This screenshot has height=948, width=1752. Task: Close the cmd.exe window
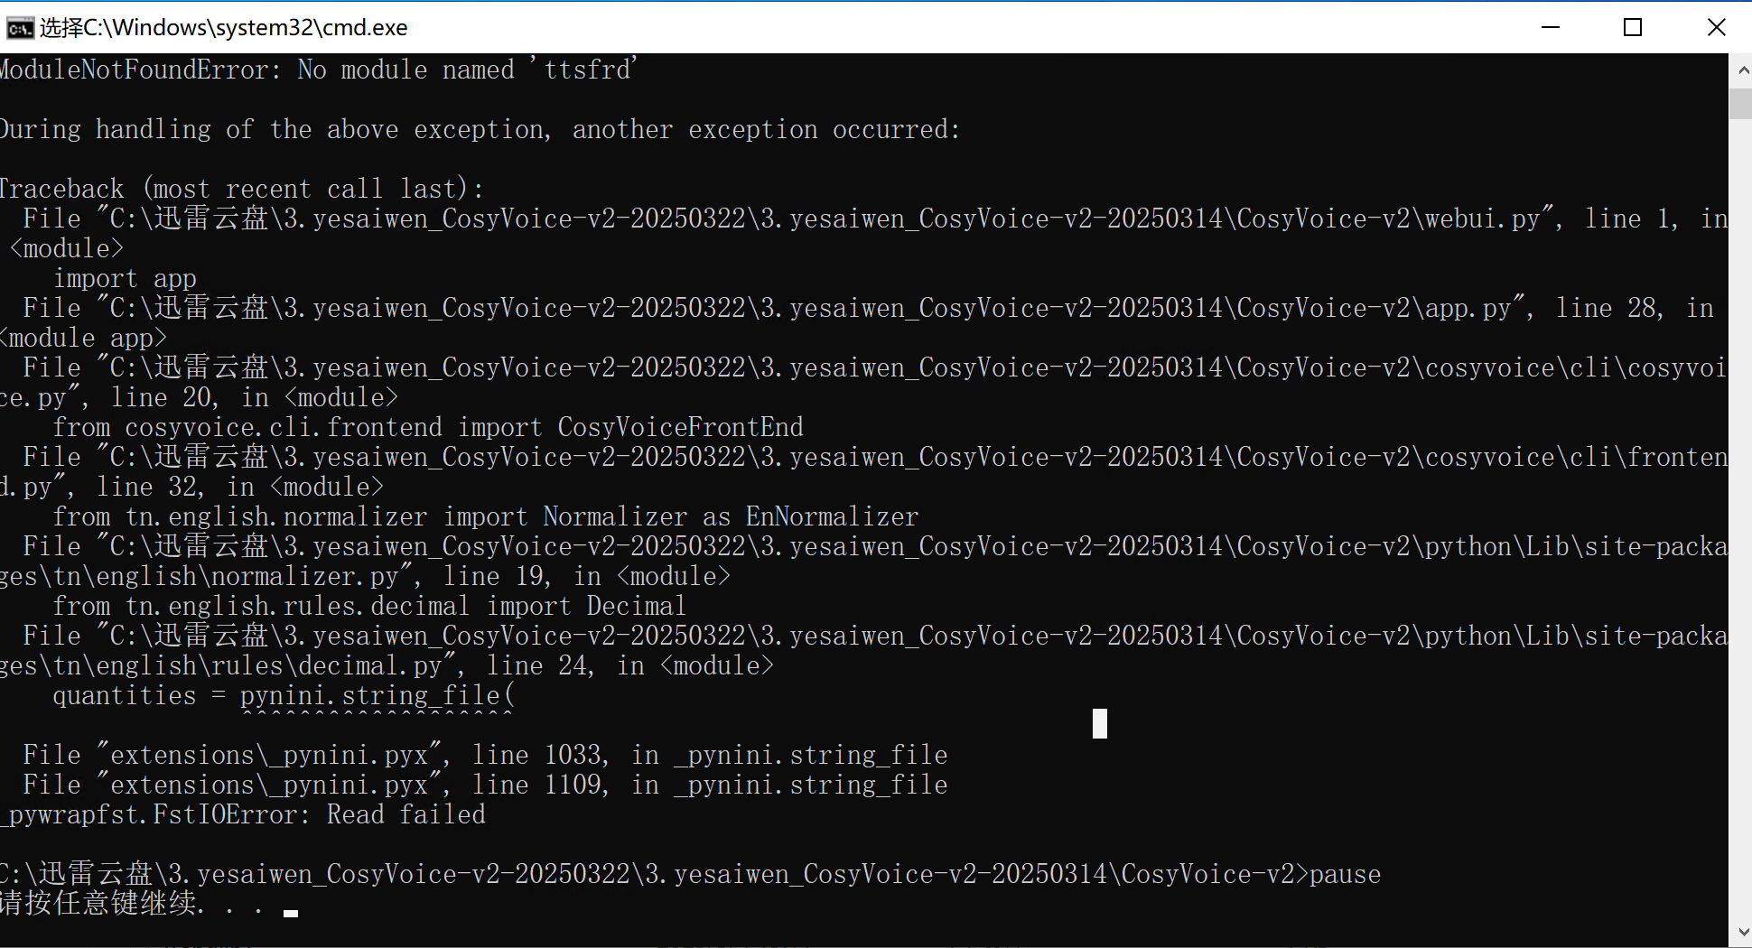click(1716, 27)
